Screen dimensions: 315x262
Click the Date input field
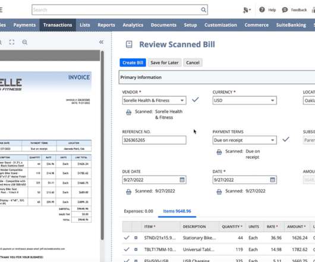[244, 180]
